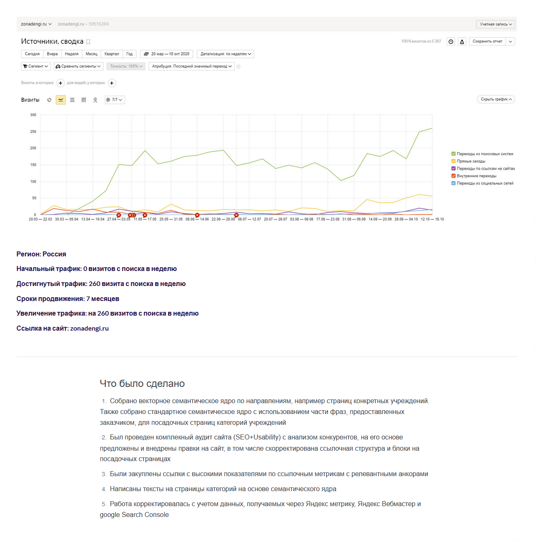The image size is (540, 542).
Task: Switch period to Квартал
Action: tap(111, 54)
